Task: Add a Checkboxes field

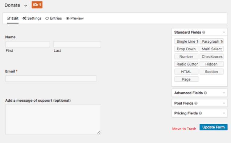Action: (x=211, y=56)
